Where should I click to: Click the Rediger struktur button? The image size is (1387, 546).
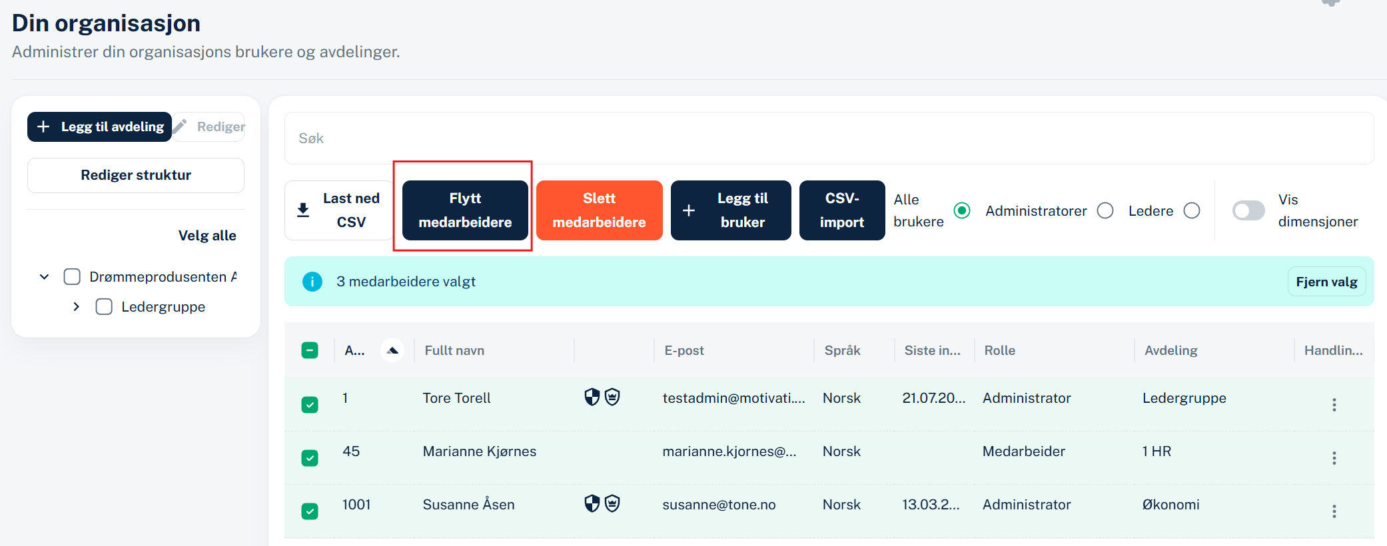tap(136, 175)
